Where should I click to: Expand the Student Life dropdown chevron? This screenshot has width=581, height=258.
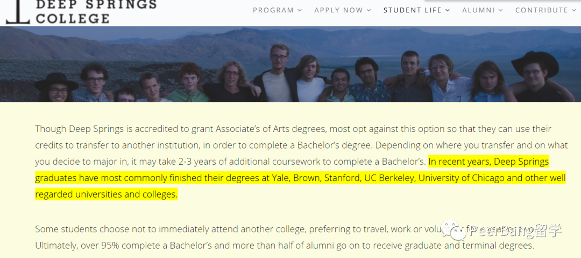point(448,10)
